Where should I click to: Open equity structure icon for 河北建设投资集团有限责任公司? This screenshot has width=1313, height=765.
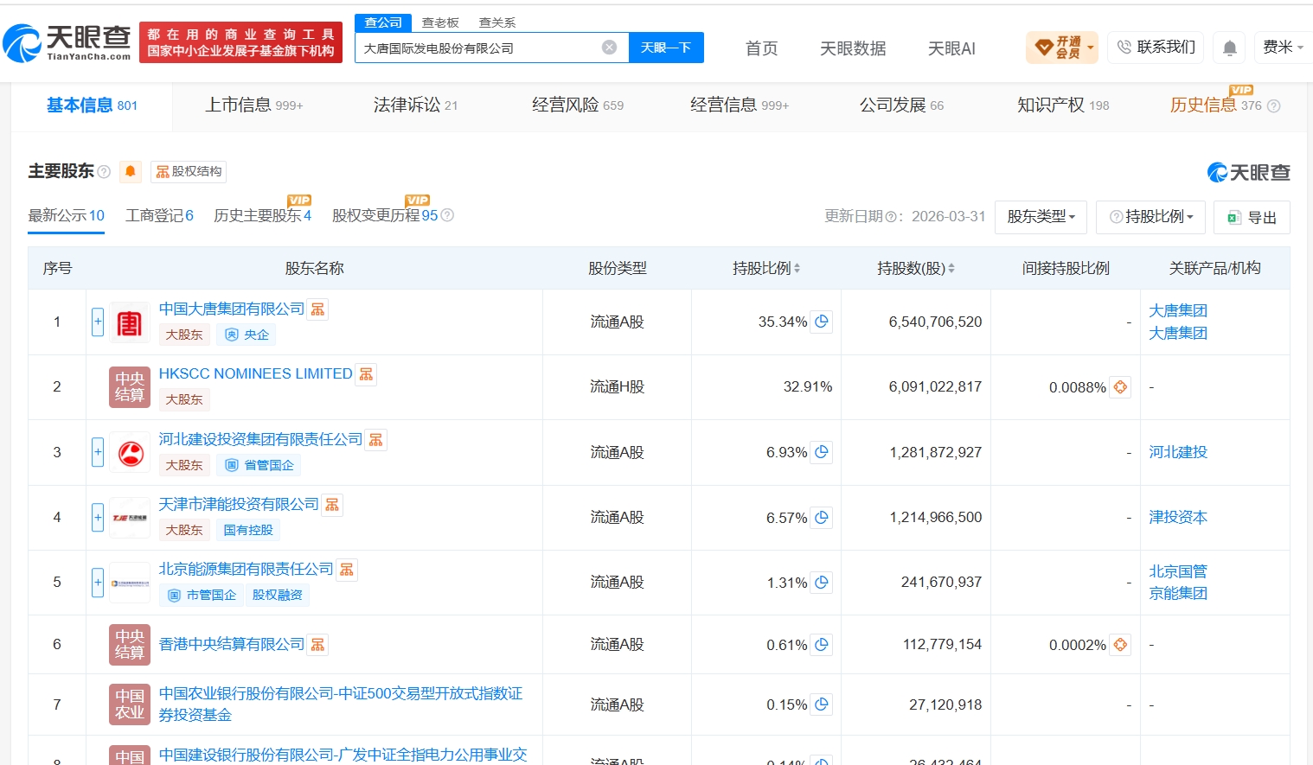click(x=376, y=440)
